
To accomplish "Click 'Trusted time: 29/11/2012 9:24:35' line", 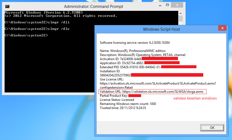I will (123, 108).
